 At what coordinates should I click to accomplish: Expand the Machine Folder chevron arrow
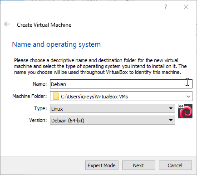click(188, 97)
